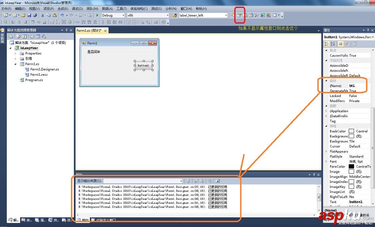Toggle the auto-hide pin on the Properties panel
375x227 pixels.
tap(368, 30)
